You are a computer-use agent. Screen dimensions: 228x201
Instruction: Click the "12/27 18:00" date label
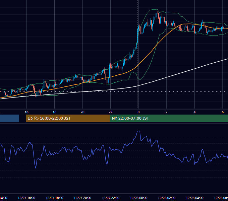click(x=55, y=198)
